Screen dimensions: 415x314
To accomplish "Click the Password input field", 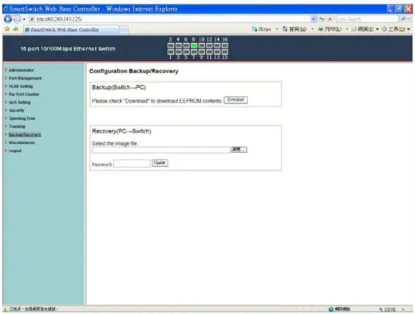I will pos(132,164).
